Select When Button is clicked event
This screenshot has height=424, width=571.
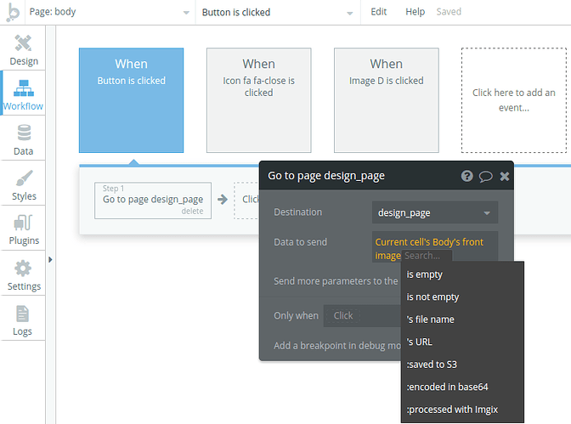pos(131,100)
